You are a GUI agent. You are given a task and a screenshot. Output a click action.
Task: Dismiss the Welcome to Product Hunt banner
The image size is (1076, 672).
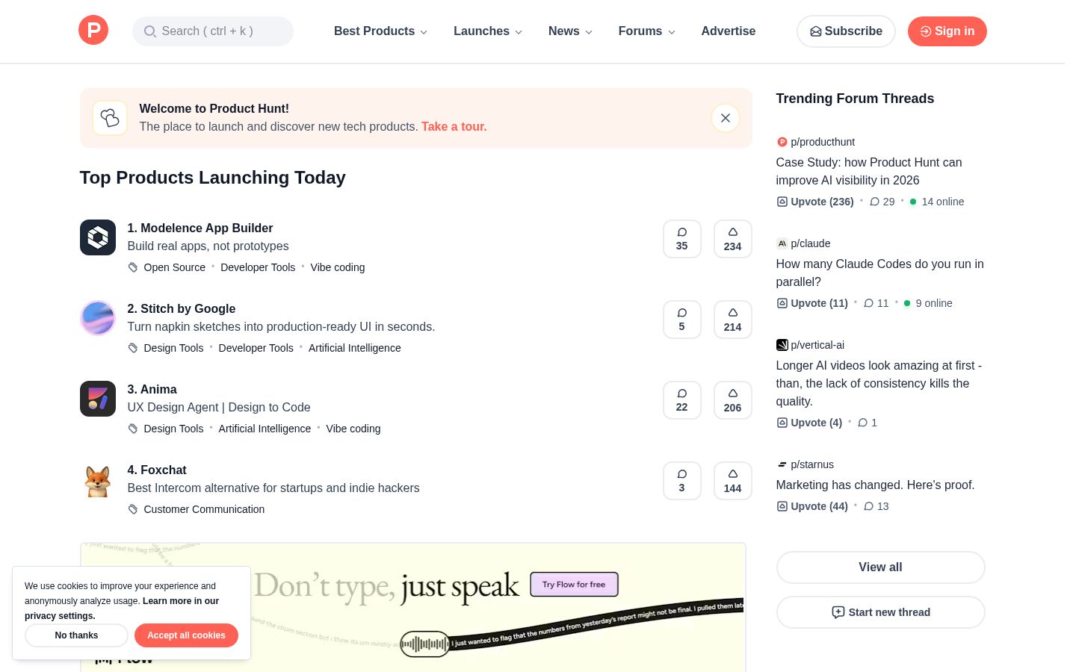coord(725,118)
